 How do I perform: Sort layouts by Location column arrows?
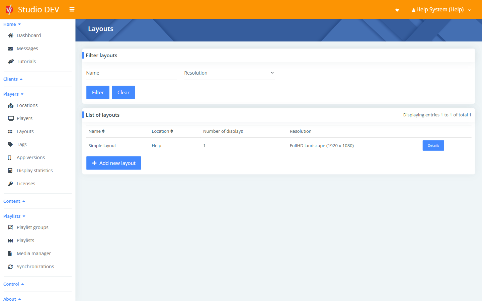tap(172, 131)
